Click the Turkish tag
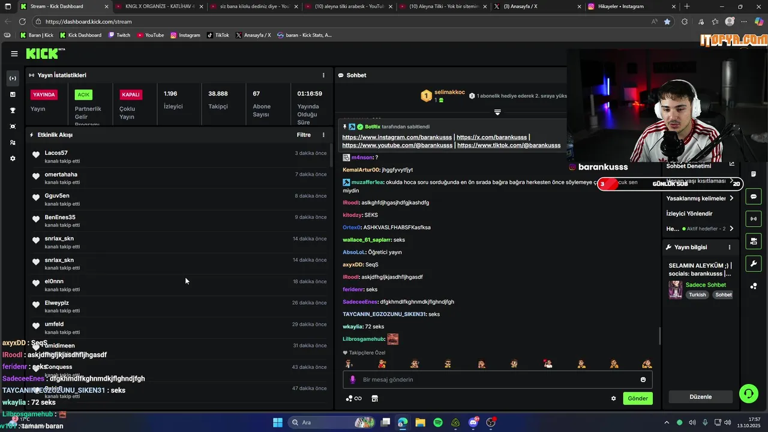This screenshot has width=768, height=432. (697, 295)
